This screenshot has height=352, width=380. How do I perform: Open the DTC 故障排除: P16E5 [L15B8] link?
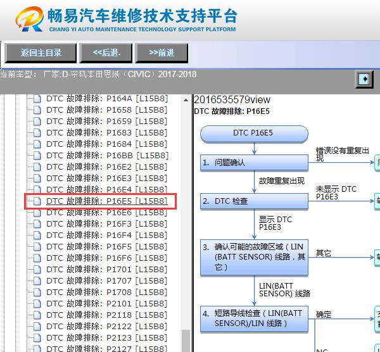(107, 201)
